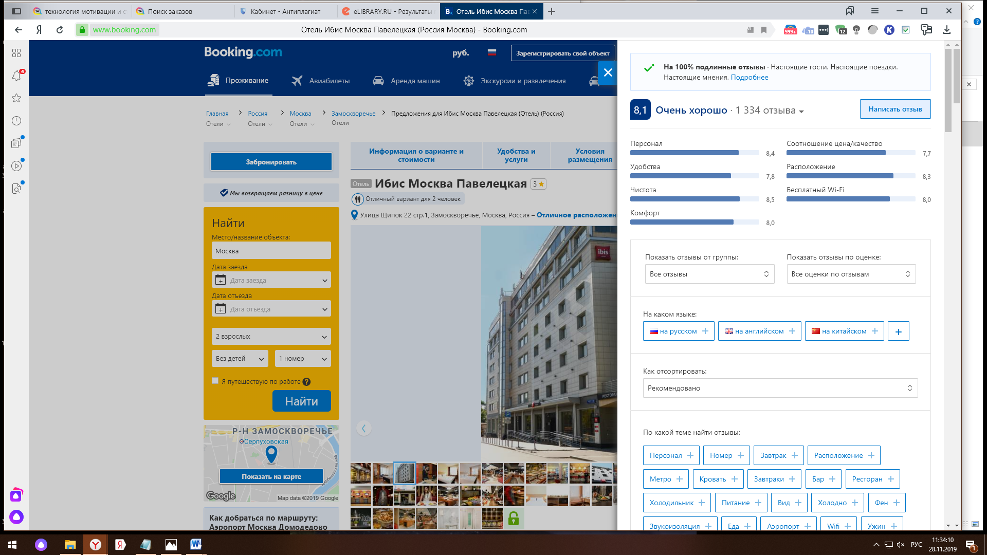The width and height of the screenshot is (987, 555).
Task: Click the map location pin
Action: [x=271, y=454]
